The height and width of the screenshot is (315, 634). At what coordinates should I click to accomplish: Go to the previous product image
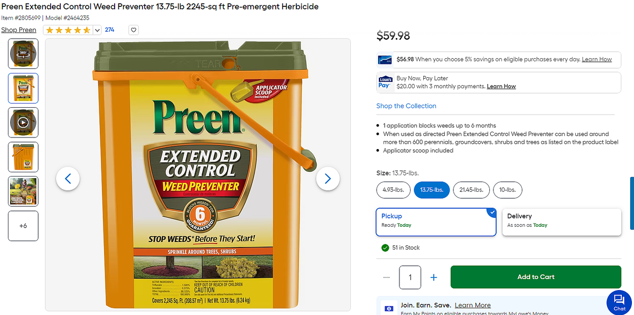pyautogui.click(x=68, y=179)
